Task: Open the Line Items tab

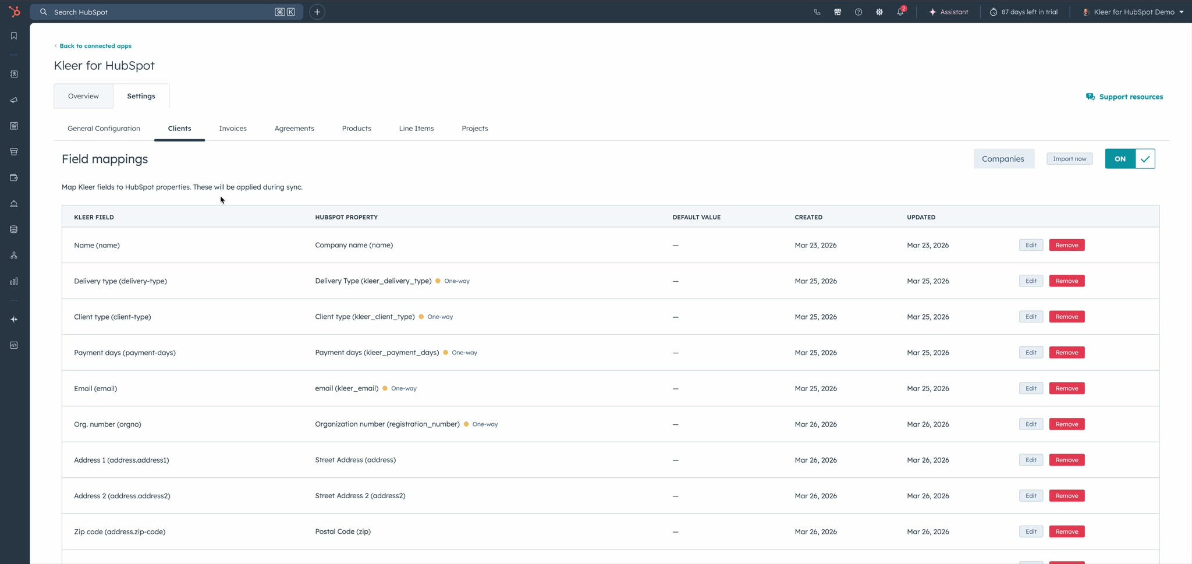Action: [416, 129]
